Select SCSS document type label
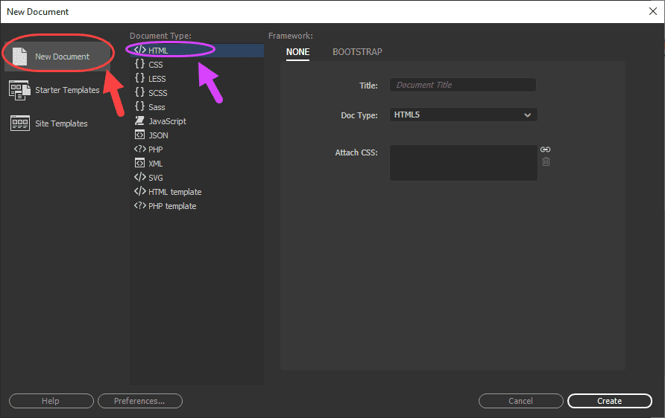This screenshot has height=418, width=665. pos(158,93)
